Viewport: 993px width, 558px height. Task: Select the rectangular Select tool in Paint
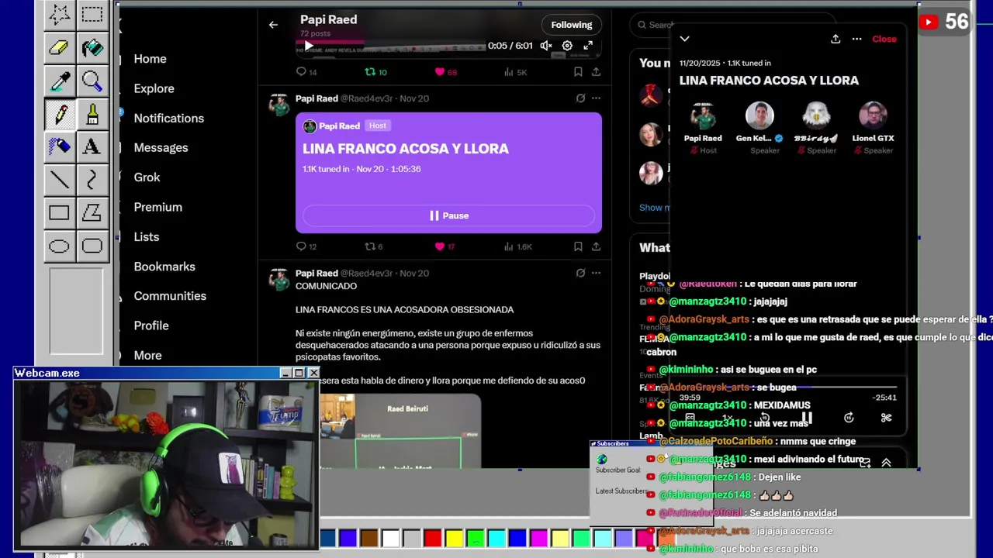click(92, 15)
